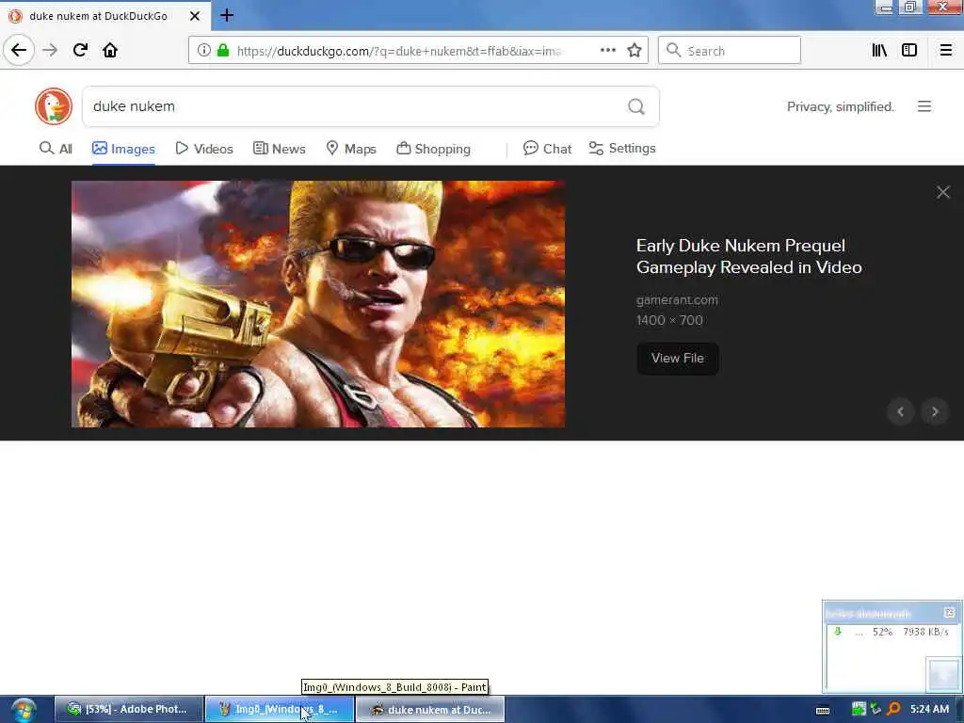
Task: Open the Firefox Library icon
Action: 879,51
